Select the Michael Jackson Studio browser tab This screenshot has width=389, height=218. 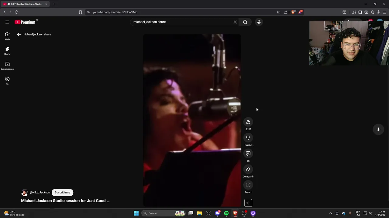tap(26, 4)
